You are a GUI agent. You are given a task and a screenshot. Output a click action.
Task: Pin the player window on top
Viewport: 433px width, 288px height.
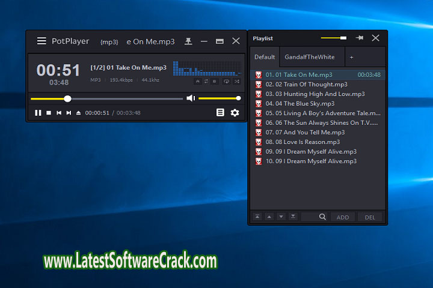[188, 41]
